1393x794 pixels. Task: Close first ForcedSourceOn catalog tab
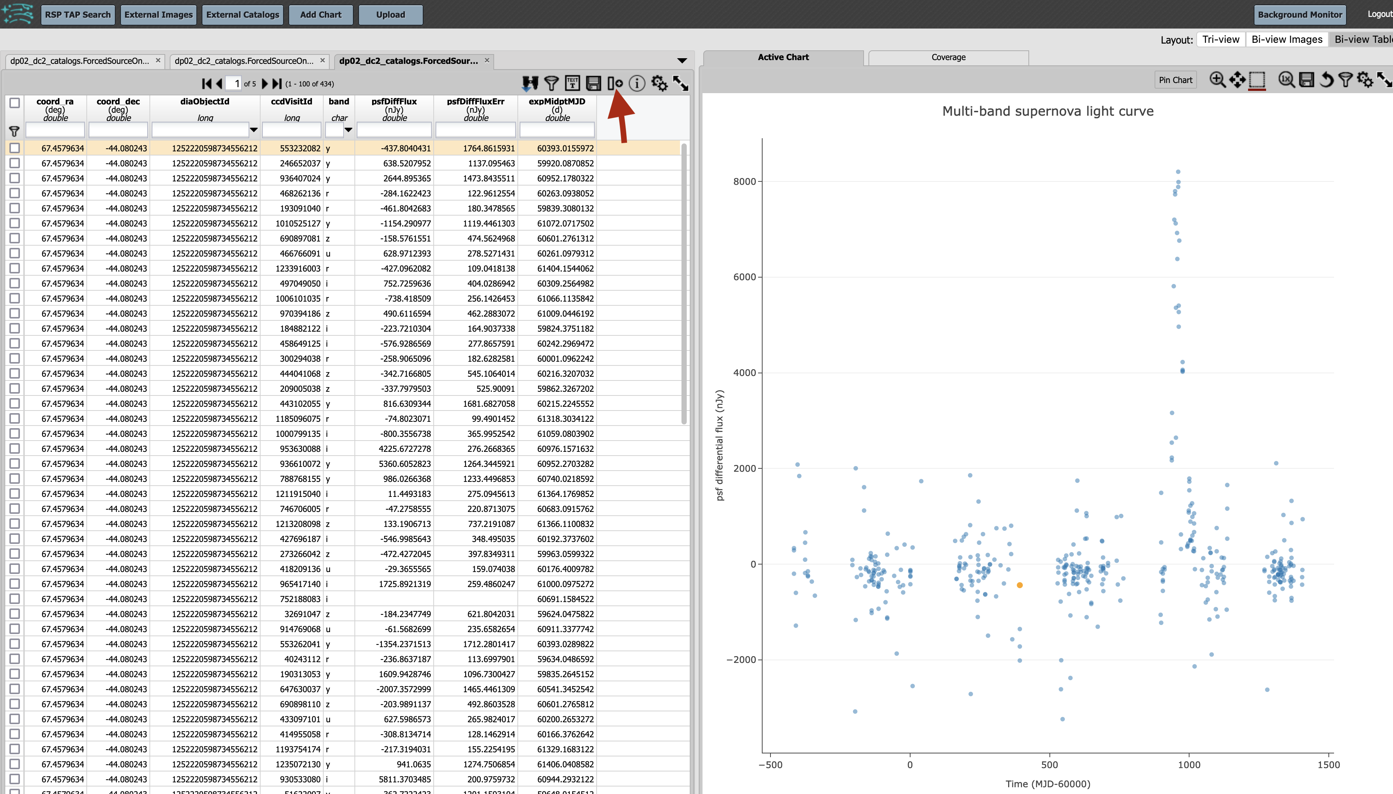(x=158, y=60)
